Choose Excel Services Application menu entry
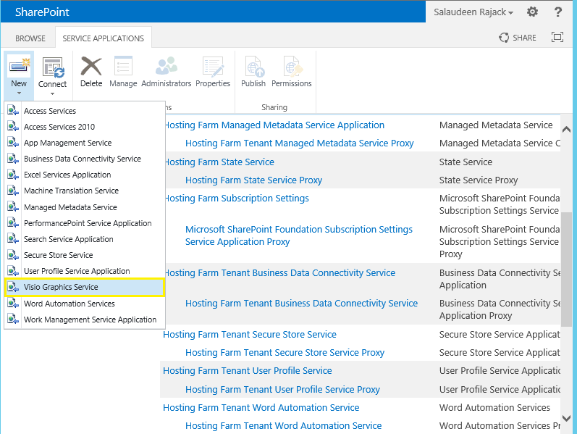The image size is (577, 434). point(85,175)
